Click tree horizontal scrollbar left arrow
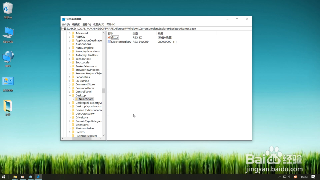This screenshot has width=320, height=180. tap(63, 138)
